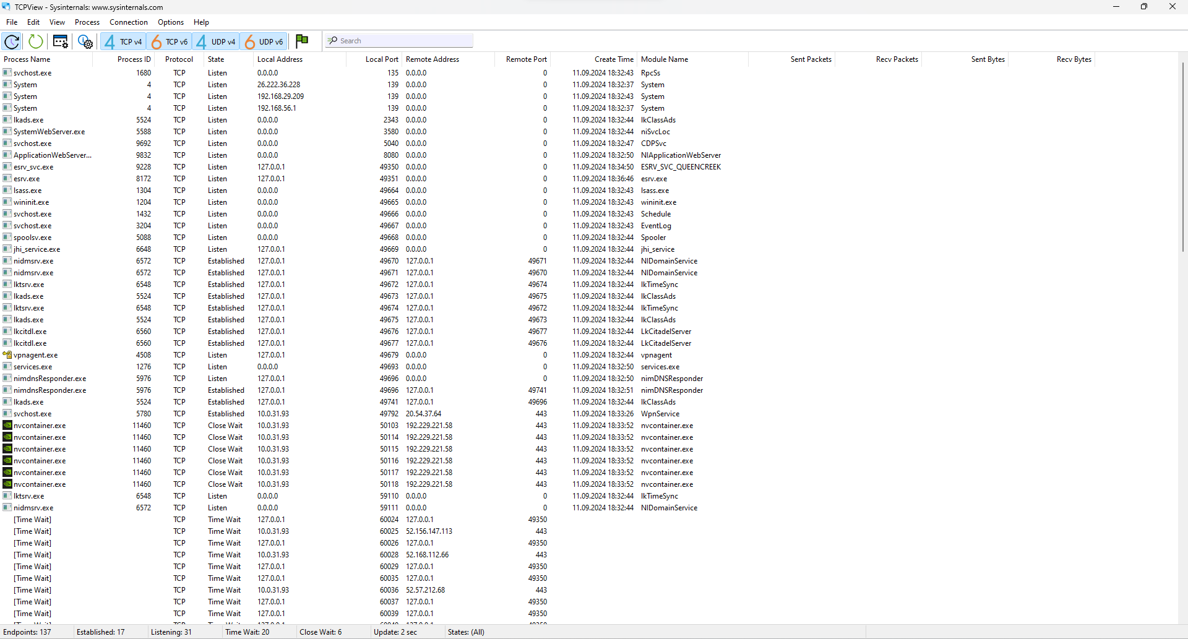Image resolution: width=1188 pixels, height=639 pixels.
Task: Open the Process menu
Action: click(x=87, y=22)
